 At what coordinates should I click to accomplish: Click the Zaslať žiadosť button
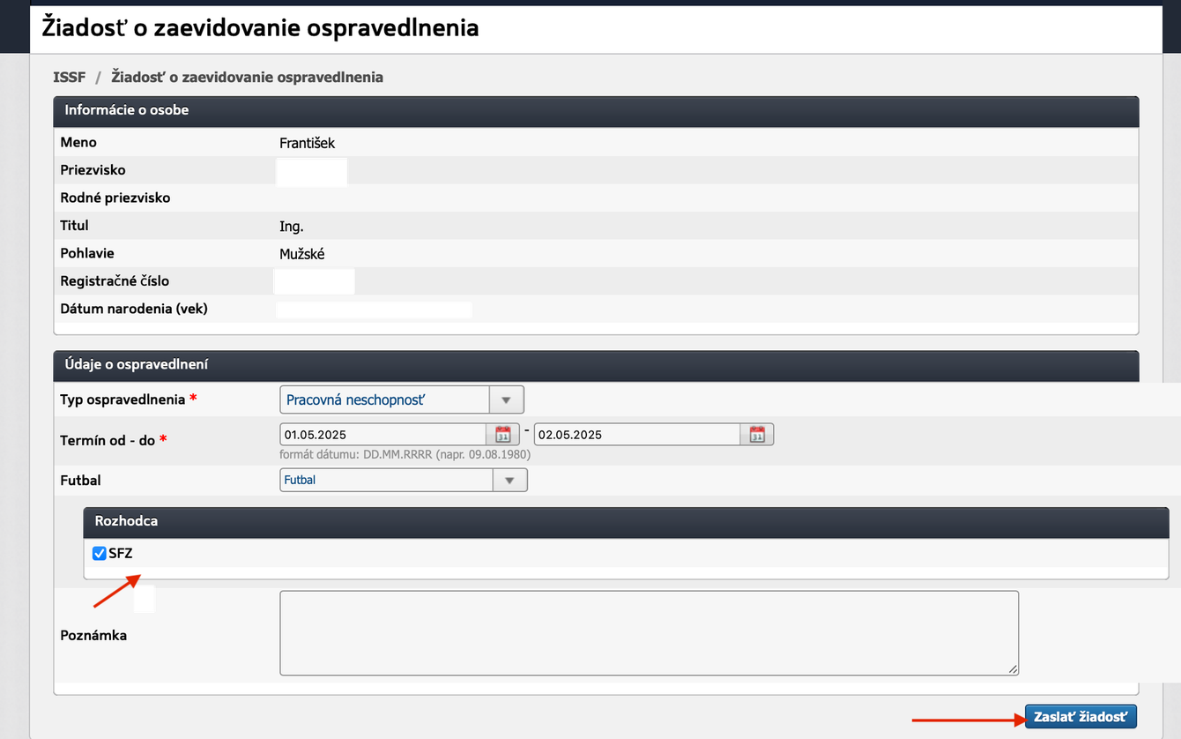coord(1081,717)
